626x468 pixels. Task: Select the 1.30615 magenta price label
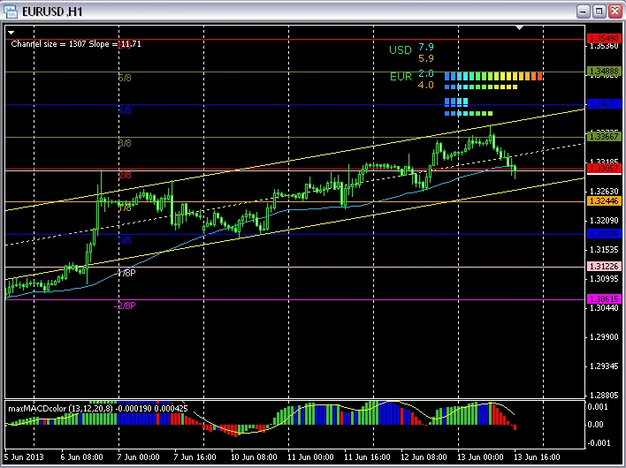[604, 299]
